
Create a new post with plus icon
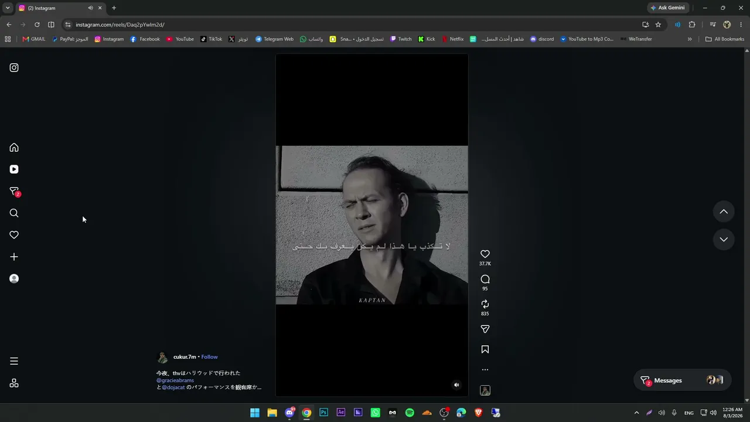coord(14,257)
